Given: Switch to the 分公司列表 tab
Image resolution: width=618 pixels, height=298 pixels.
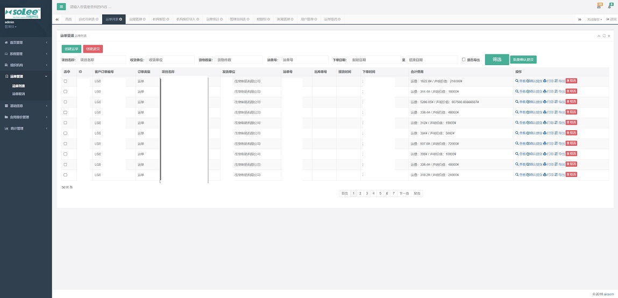Looking at the screenshot, I should [x=88, y=19].
